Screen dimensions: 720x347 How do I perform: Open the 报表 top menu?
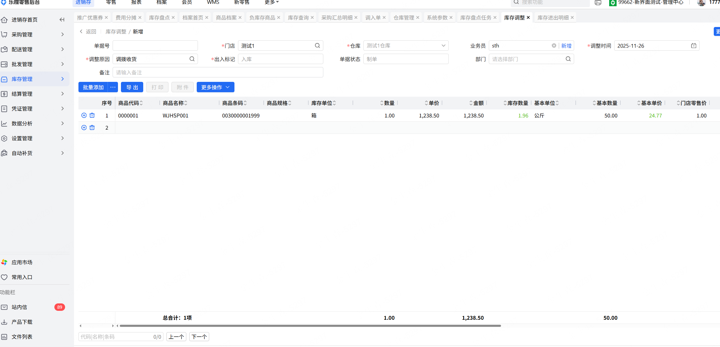136,2
